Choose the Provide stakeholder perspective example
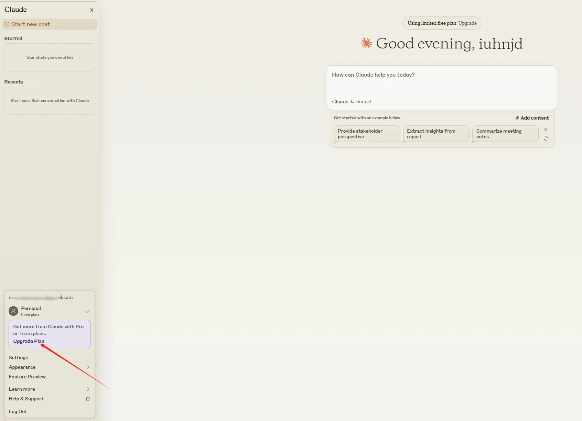 [x=367, y=134]
